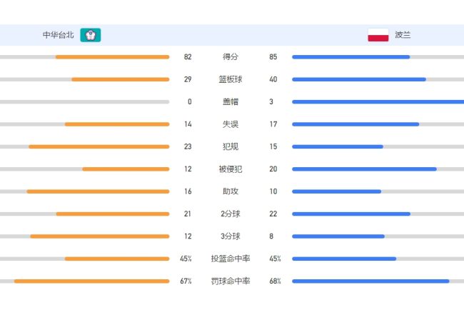
Task: Select the 2分球 stat label
Action: (x=231, y=214)
